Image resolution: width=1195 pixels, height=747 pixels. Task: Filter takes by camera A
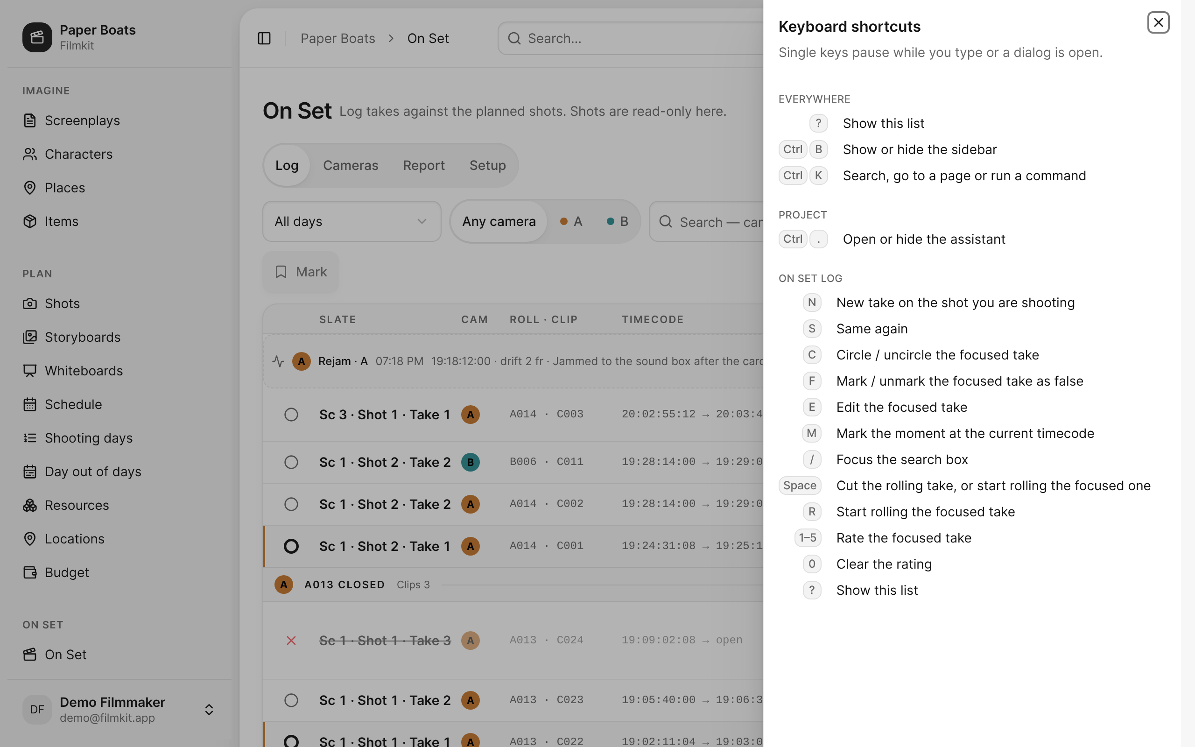(x=571, y=221)
